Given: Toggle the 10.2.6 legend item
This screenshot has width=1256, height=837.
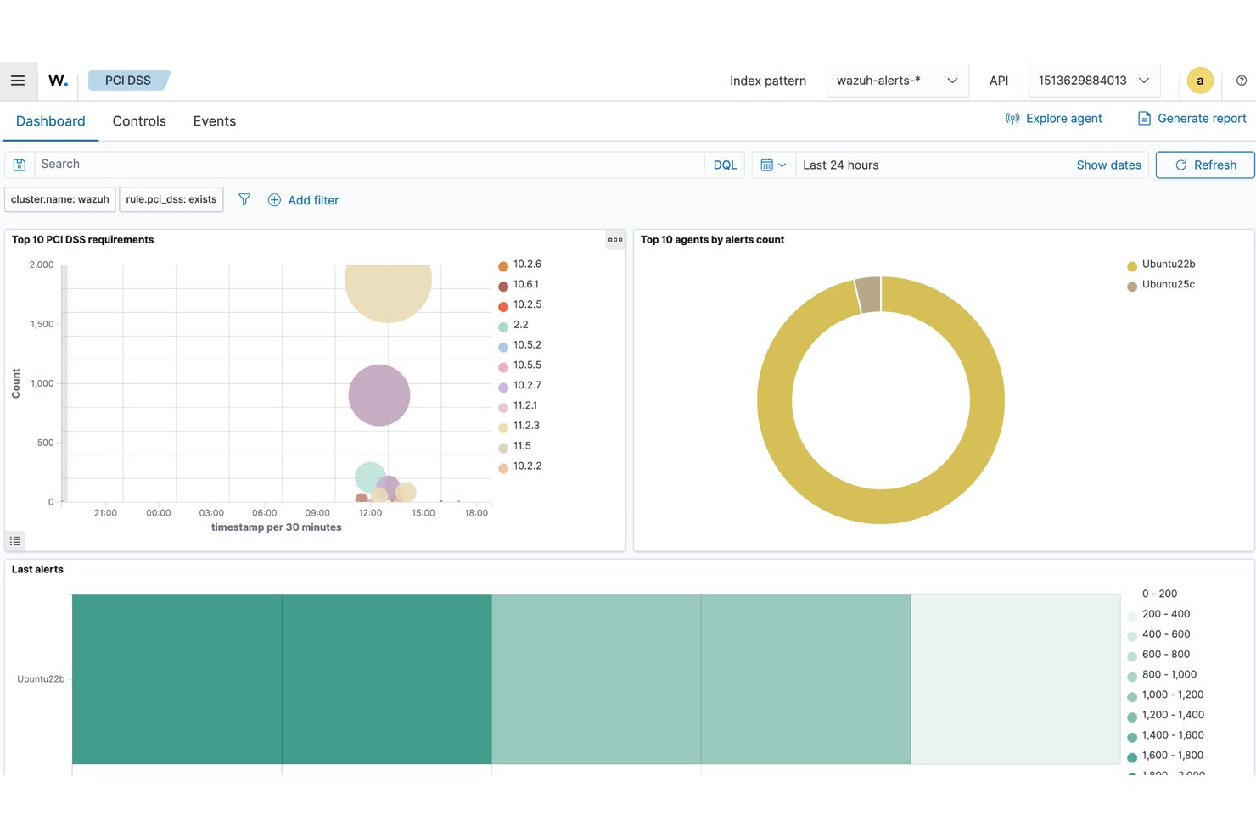Looking at the screenshot, I should pos(520,265).
